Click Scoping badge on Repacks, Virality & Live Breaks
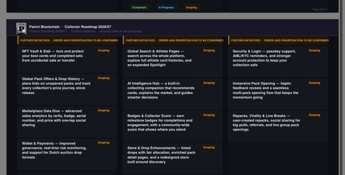Screen dimensions: 345x175 click(315, 115)
